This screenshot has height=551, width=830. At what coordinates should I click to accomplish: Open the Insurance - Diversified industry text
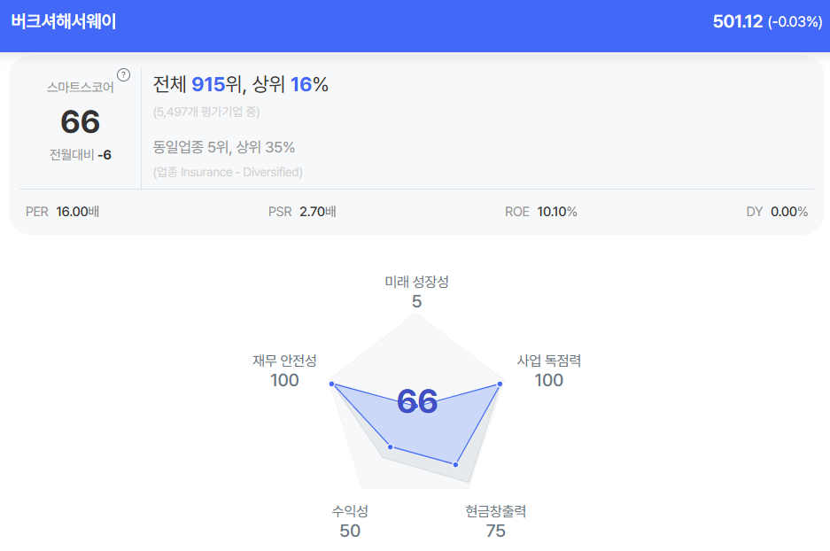[x=228, y=172]
